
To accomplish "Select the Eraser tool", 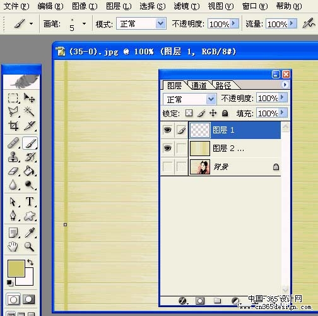I will coord(13,171).
